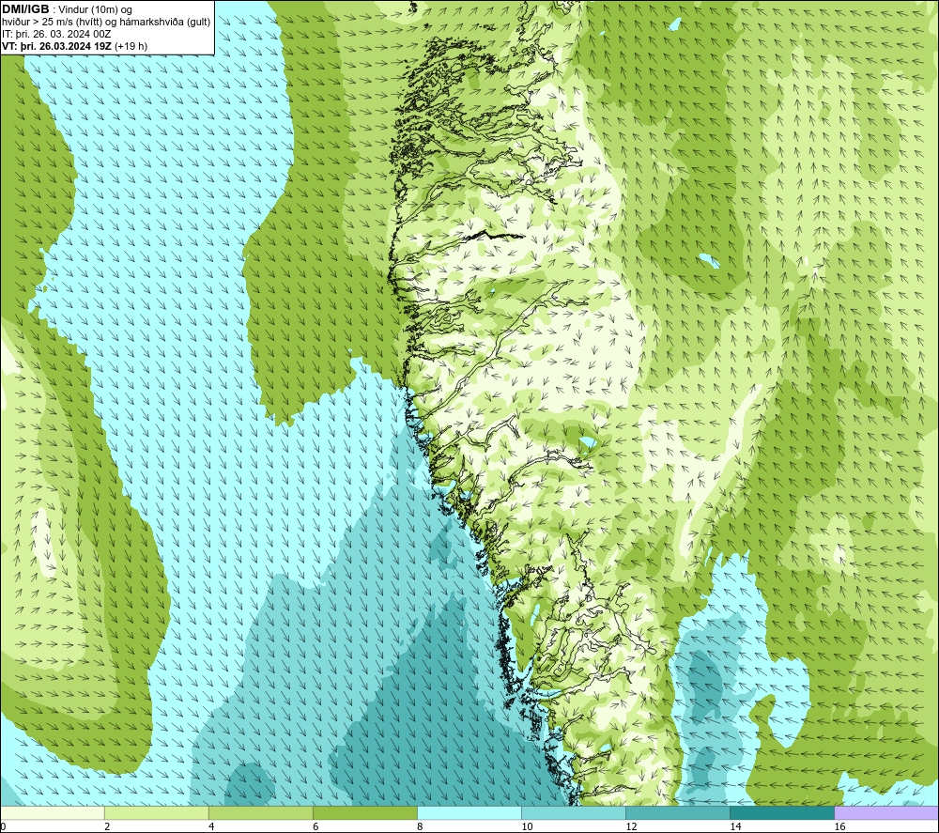
Task: Choose the purple legend swatch above 16 m/s
Action: 886,812
